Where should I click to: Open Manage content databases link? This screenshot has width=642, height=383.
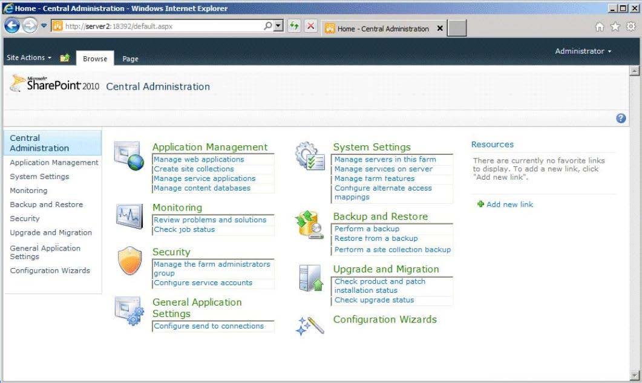pos(202,188)
